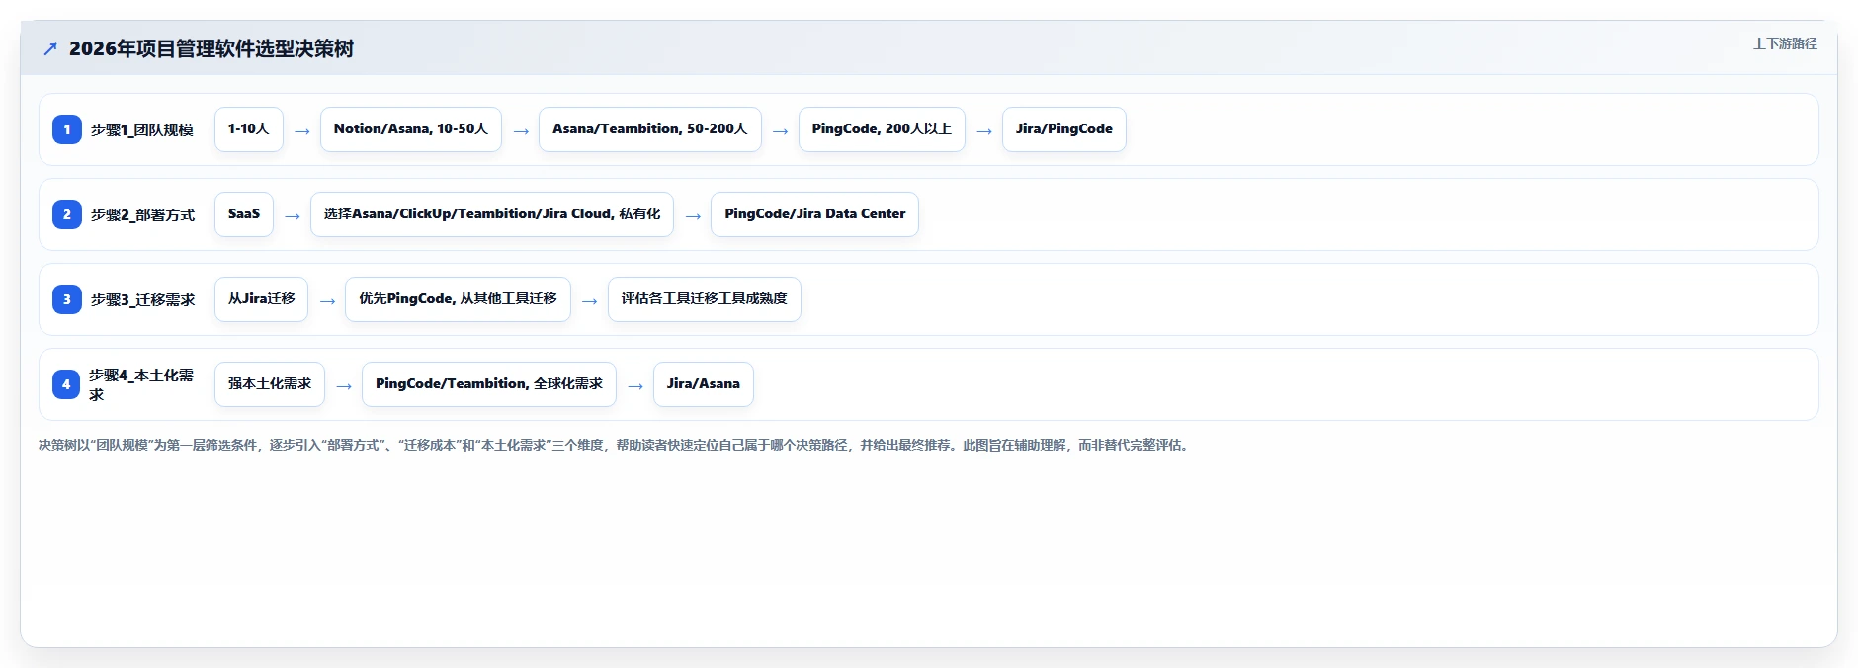The width and height of the screenshot is (1858, 668).
Task: Select the 步骤4_本土化需求 label
Action: [x=141, y=384]
